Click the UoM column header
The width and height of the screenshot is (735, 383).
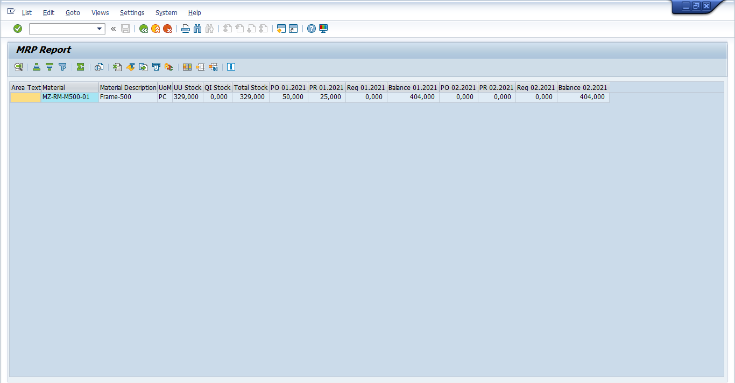tap(165, 87)
